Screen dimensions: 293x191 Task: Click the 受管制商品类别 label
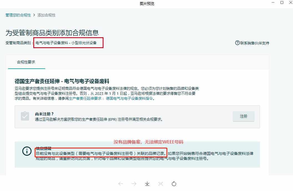(x=18, y=43)
